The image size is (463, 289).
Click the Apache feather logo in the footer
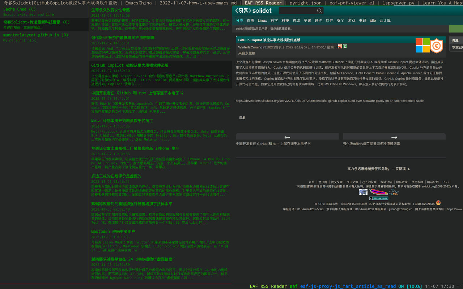pos(378,192)
